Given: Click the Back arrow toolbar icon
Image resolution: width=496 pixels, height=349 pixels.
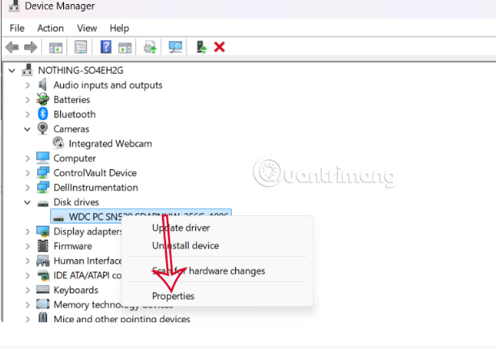Looking at the screenshot, I should point(11,48).
